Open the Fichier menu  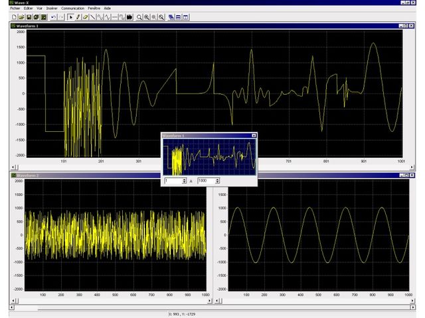click(15, 9)
